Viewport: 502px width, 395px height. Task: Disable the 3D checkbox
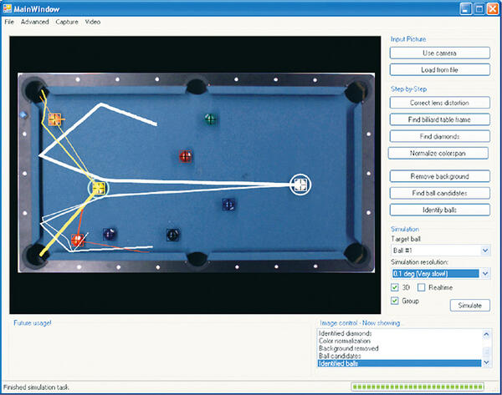click(396, 287)
